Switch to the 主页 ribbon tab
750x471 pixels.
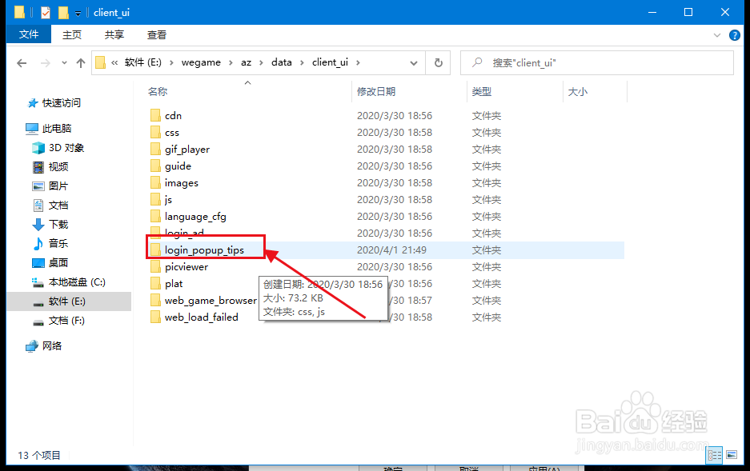click(x=71, y=34)
